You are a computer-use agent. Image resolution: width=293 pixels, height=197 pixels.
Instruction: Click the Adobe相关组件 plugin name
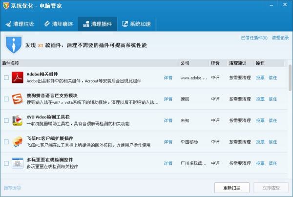pyautogui.click(x=42, y=74)
